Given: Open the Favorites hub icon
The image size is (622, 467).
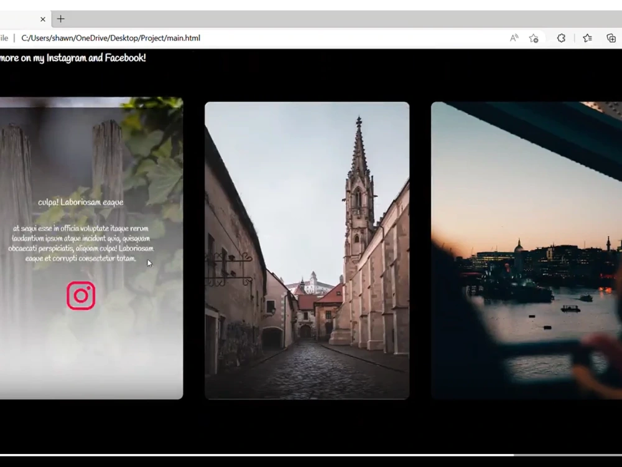Looking at the screenshot, I should 587,38.
